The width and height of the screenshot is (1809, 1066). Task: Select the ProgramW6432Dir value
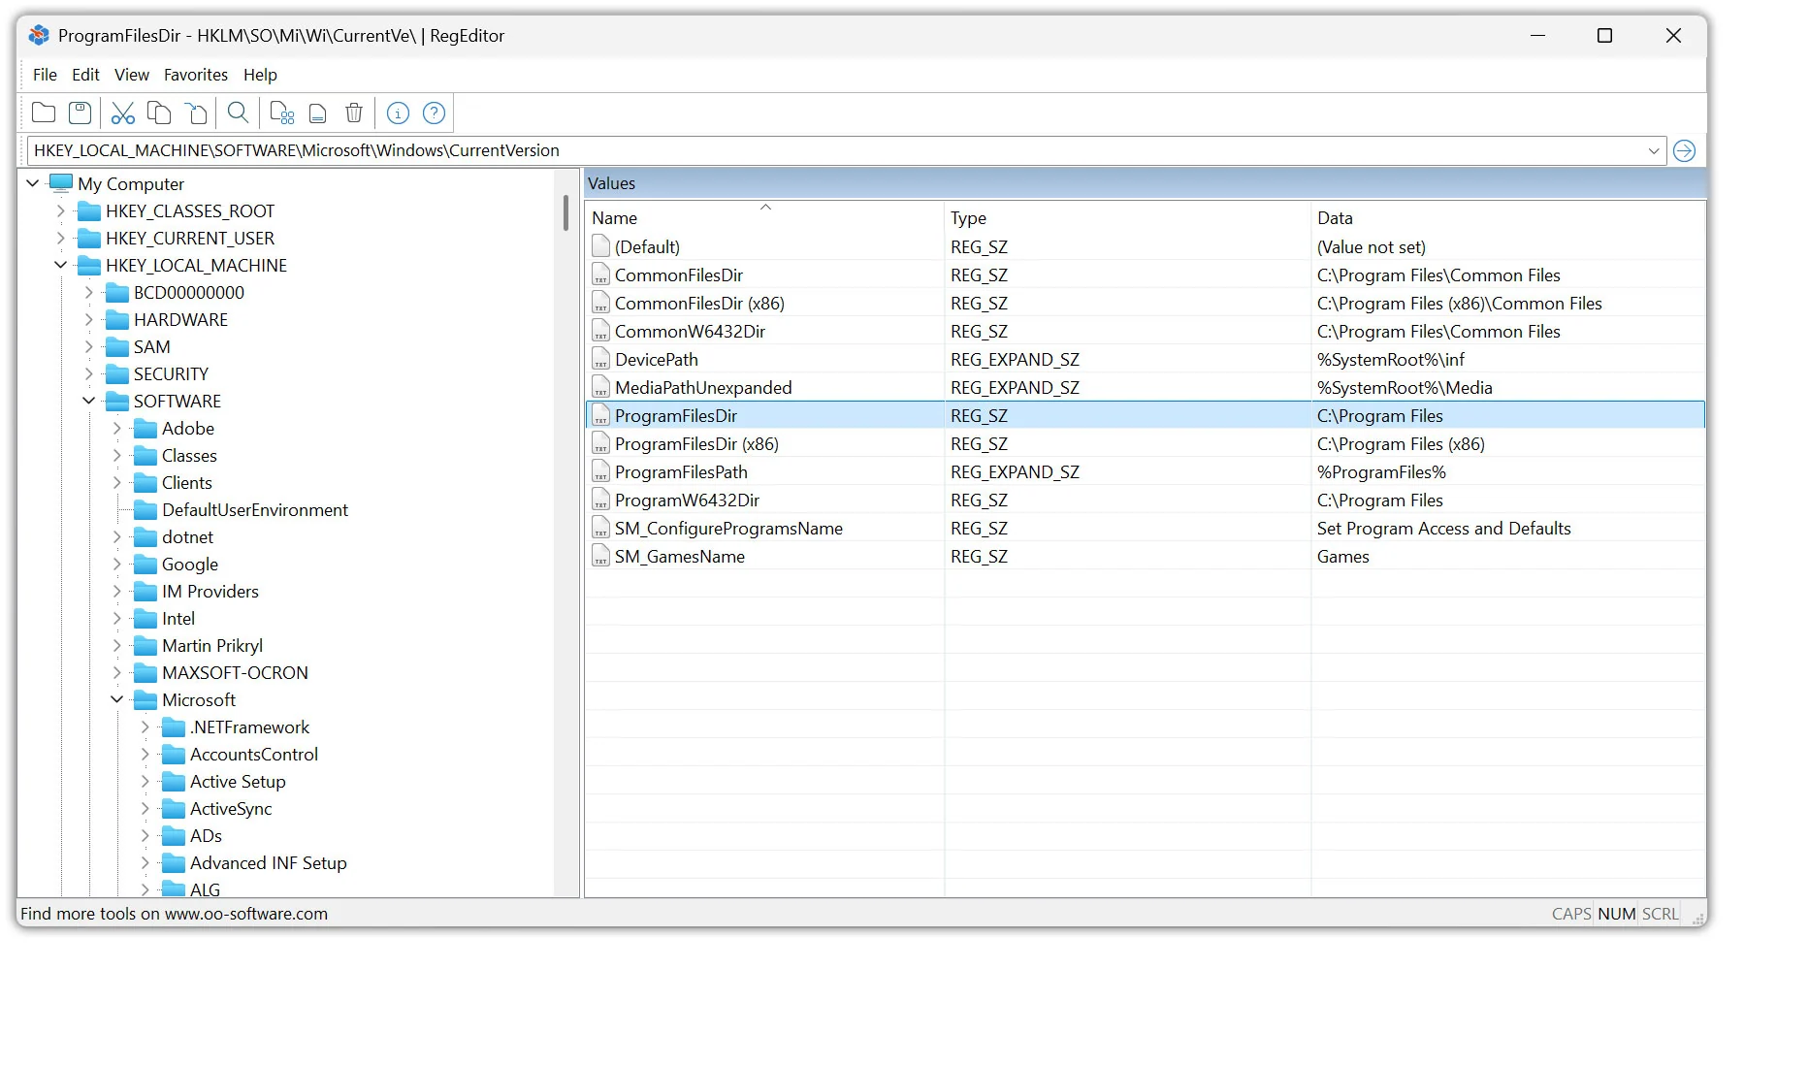[687, 500]
